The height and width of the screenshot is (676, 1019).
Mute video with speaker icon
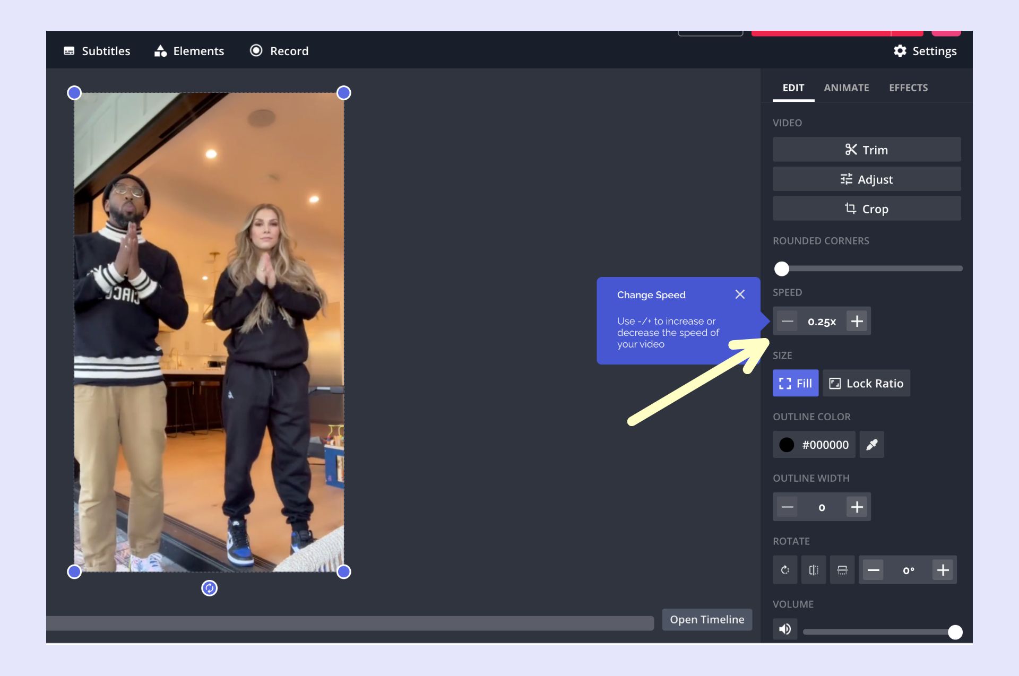coord(785,629)
